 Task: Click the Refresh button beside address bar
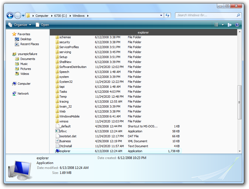tap(168, 15)
